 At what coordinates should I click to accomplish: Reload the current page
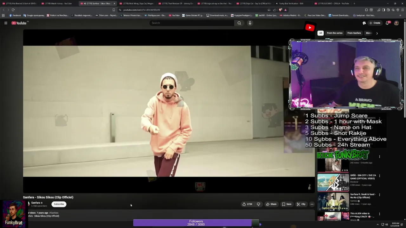[13, 10]
